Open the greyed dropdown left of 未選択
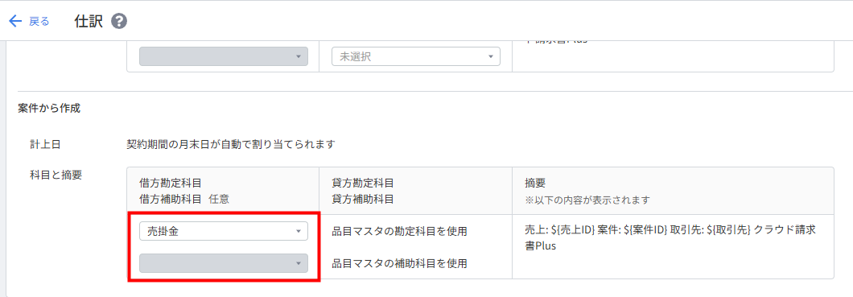The height and width of the screenshot is (297, 853). pyautogui.click(x=224, y=56)
